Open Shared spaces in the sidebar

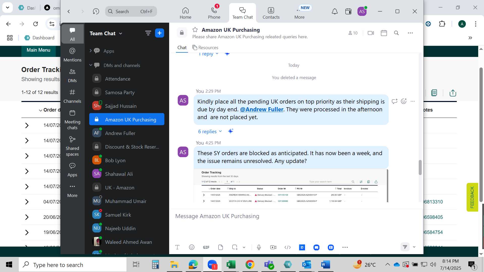72,146
